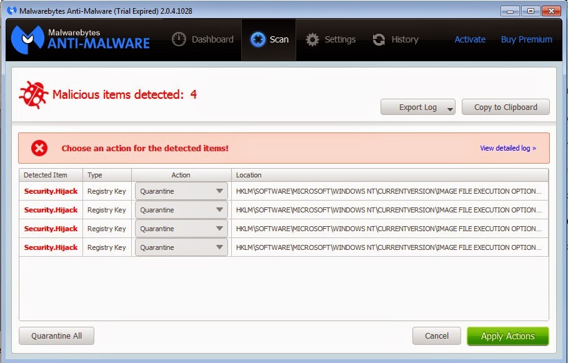Expand the Export Log dropdown arrow
The image size is (568, 363).
pos(450,109)
